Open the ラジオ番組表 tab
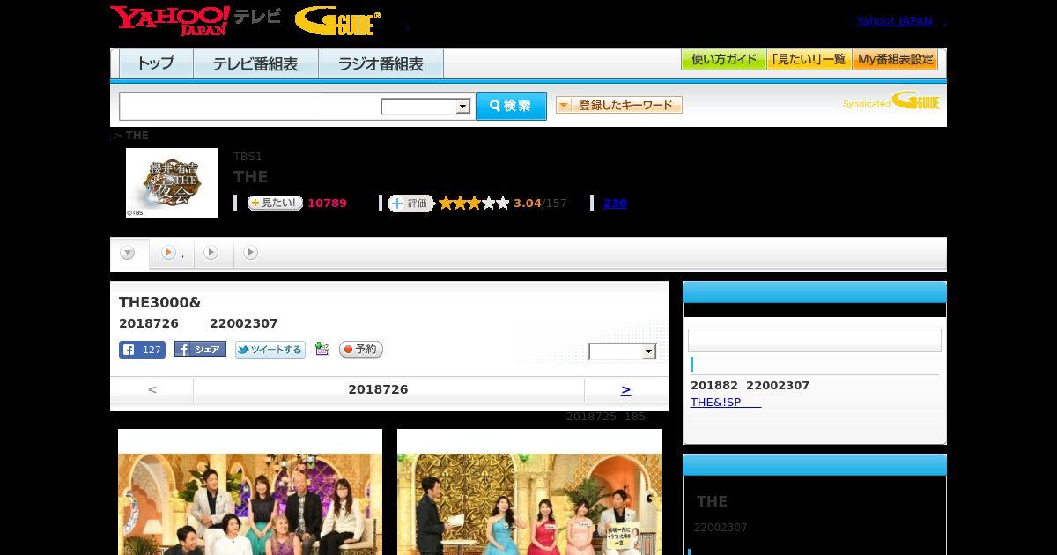 381,64
